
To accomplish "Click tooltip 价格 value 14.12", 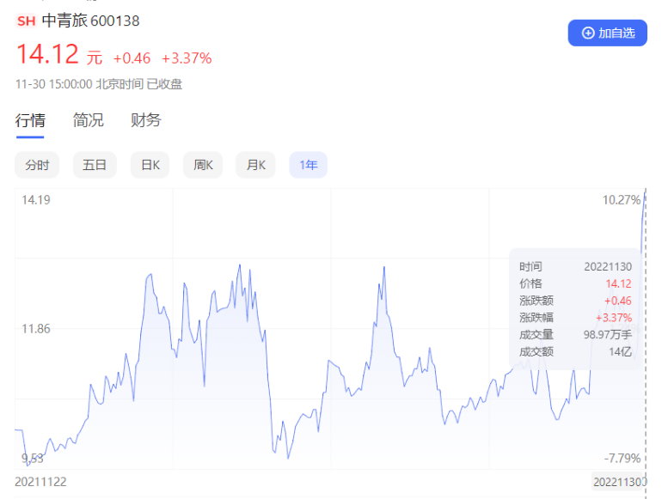I will (618, 283).
